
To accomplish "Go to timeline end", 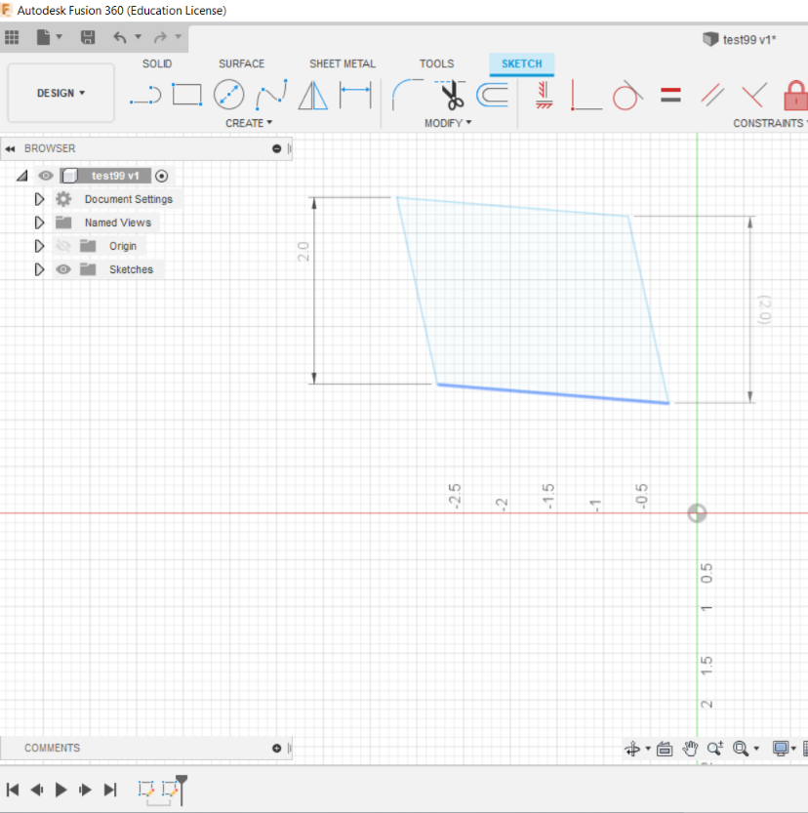I will (x=110, y=790).
